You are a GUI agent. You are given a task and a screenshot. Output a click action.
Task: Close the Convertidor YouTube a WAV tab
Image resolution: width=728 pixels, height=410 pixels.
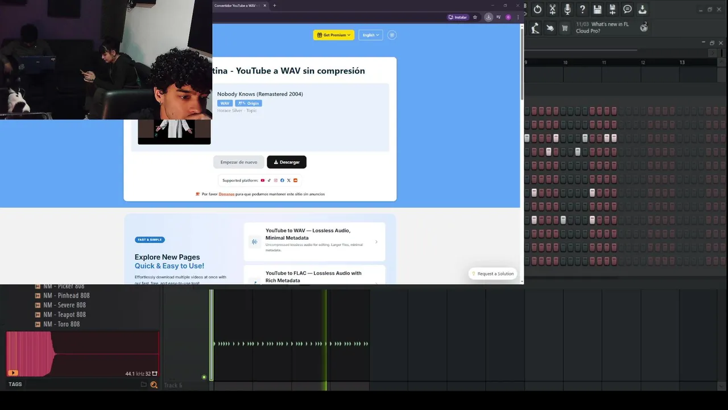264,6
